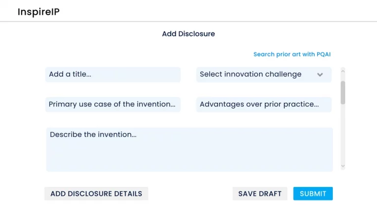
Task: Click the PQAI word in the search link
Action: tap(324, 54)
